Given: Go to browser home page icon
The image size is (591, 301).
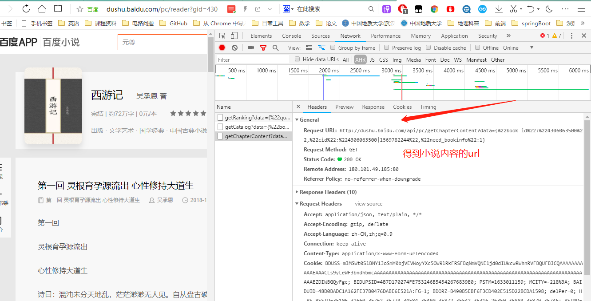Looking at the screenshot, I should point(42,9).
